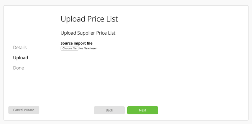Open Done in the wizard navigation

pyautogui.click(x=19, y=68)
